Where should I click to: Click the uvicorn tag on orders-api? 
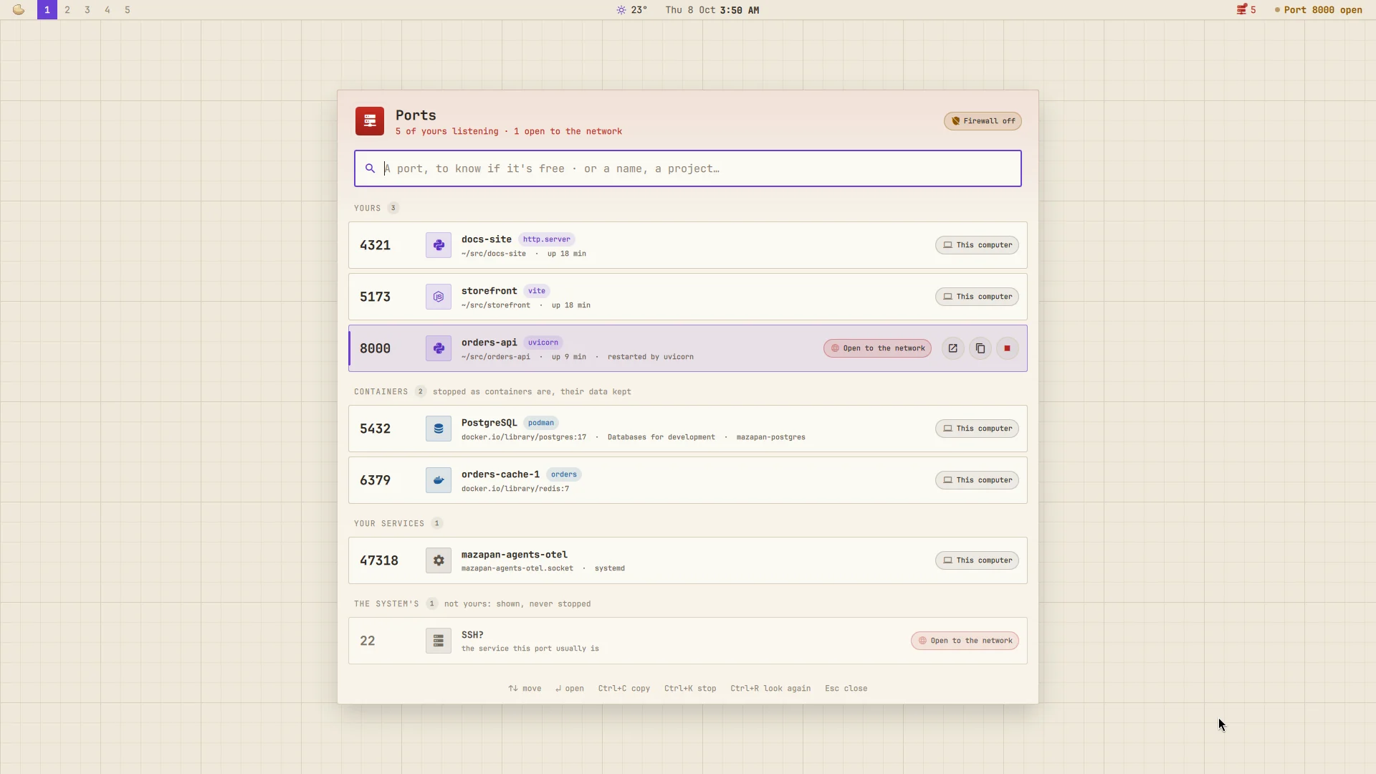(543, 343)
